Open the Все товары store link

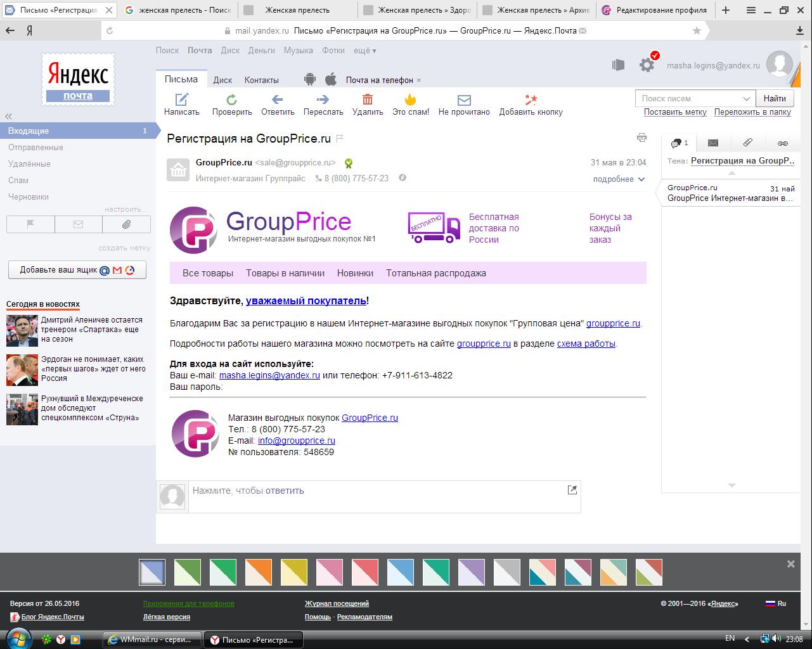208,273
